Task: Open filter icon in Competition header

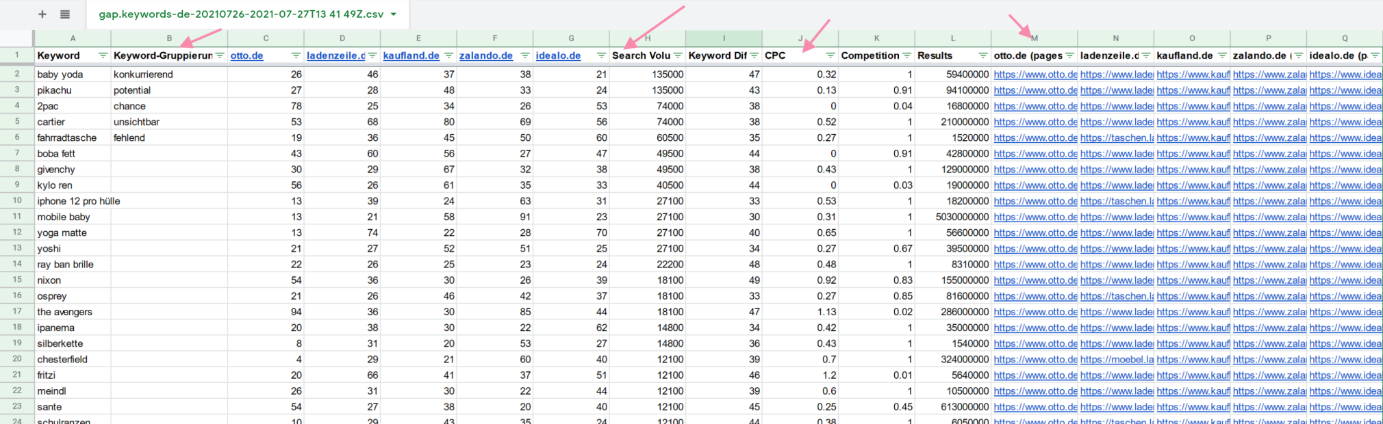Action: coord(906,55)
